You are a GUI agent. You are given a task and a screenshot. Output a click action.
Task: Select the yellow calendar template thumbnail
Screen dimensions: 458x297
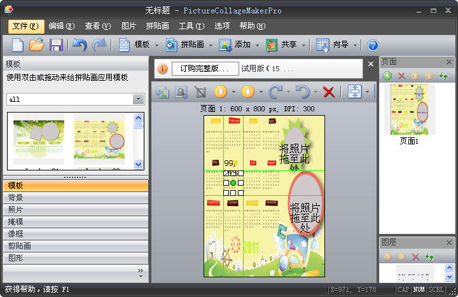[99, 139]
